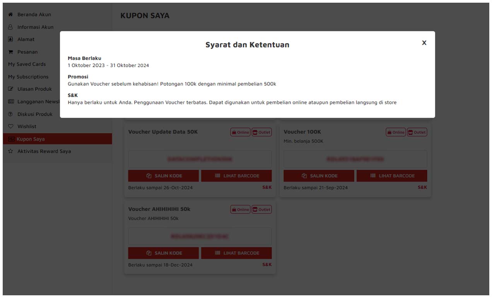Click the copy icon on Voucher 100K's Salin Kode
Screen dimensions: 492x298
[304, 175]
